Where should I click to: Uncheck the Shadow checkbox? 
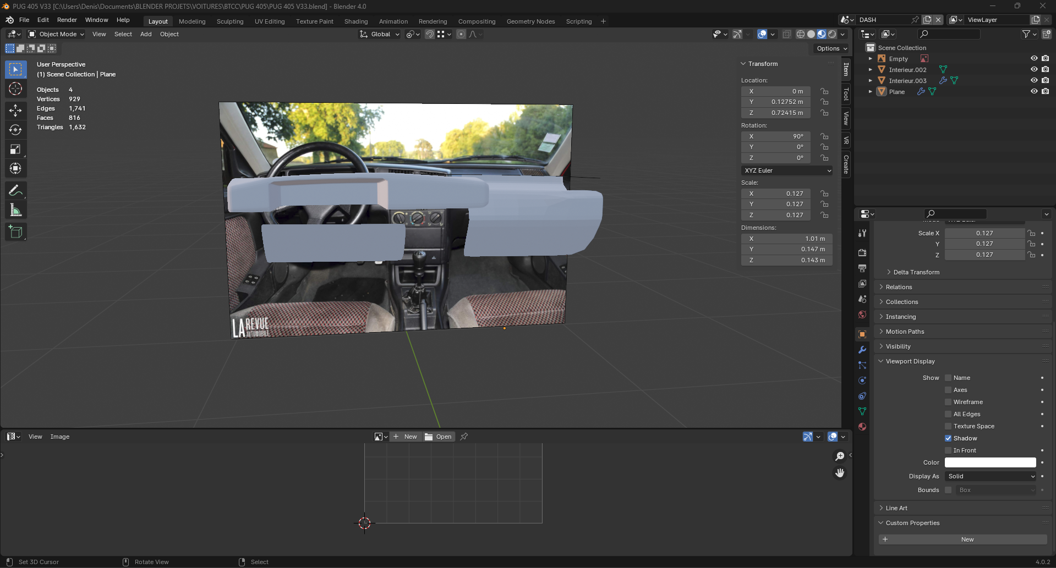[x=948, y=438]
